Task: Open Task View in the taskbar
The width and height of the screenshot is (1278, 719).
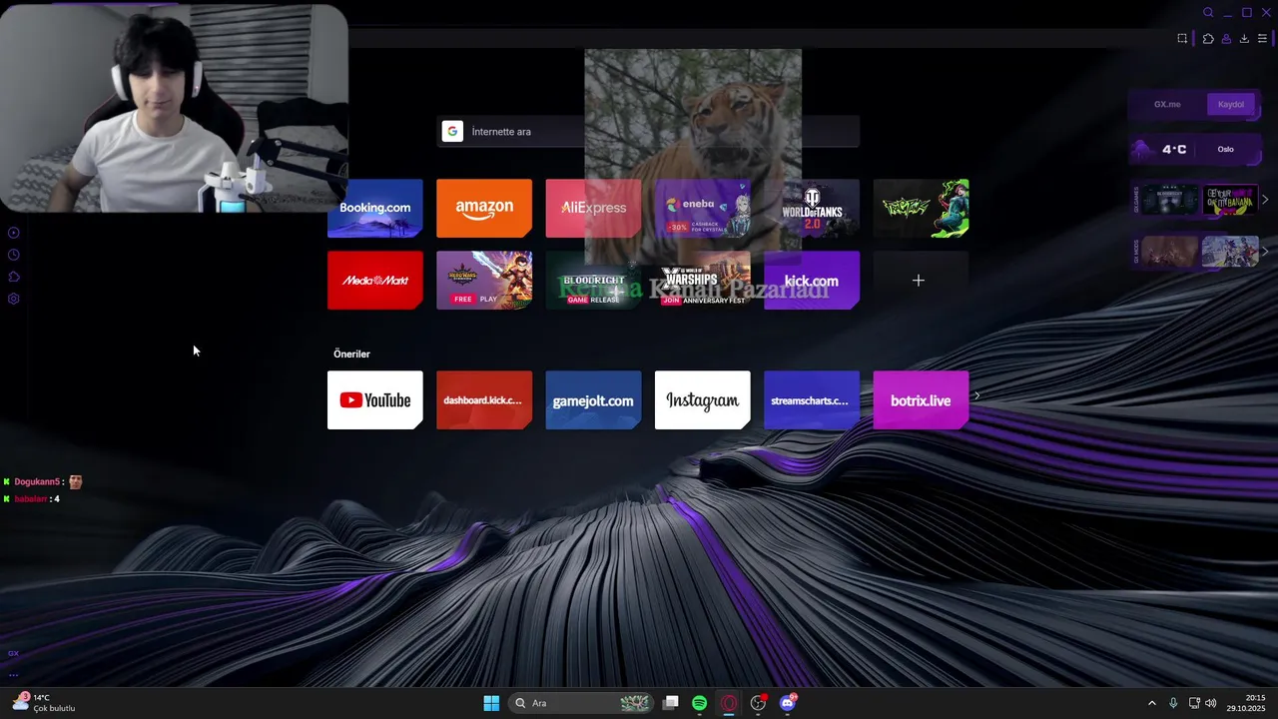Action: [671, 703]
